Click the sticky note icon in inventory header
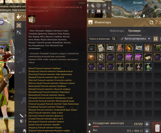 coord(151,22)
